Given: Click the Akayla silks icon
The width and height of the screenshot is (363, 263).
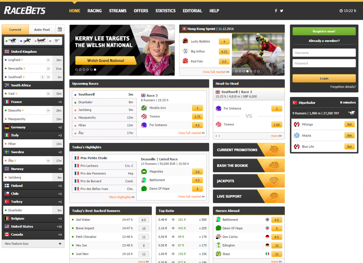Looking at the screenshot, I should point(297,135).
